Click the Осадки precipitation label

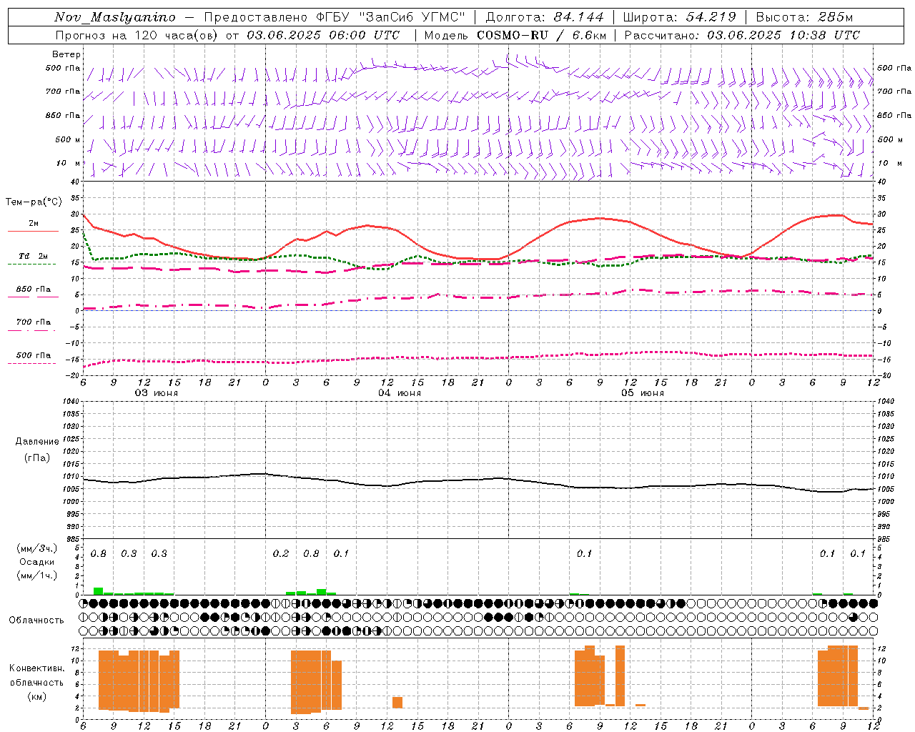pos(37,562)
